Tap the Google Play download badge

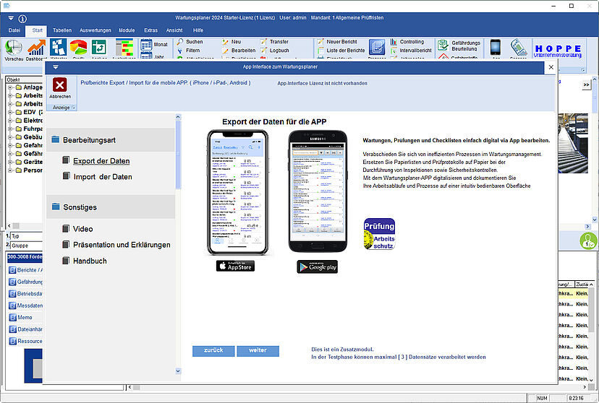(317, 266)
